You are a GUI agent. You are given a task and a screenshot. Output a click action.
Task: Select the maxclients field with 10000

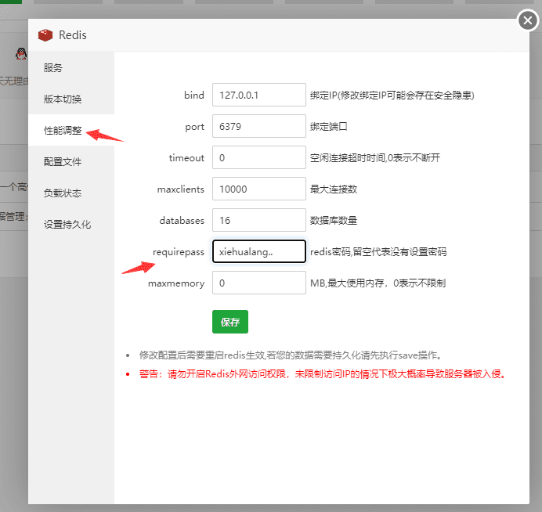[x=258, y=189]
